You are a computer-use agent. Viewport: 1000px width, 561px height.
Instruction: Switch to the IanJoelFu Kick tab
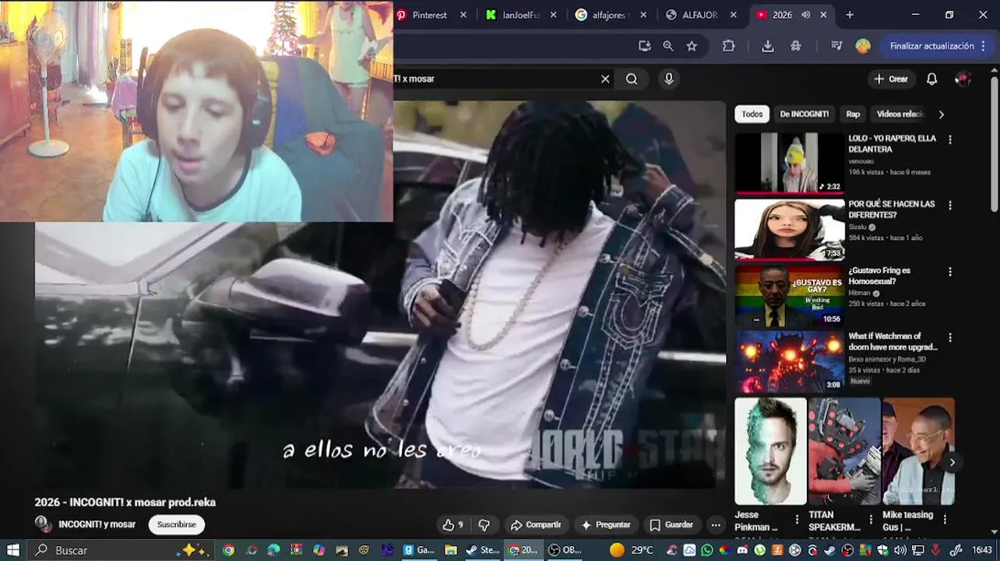(x=521, y=15)
